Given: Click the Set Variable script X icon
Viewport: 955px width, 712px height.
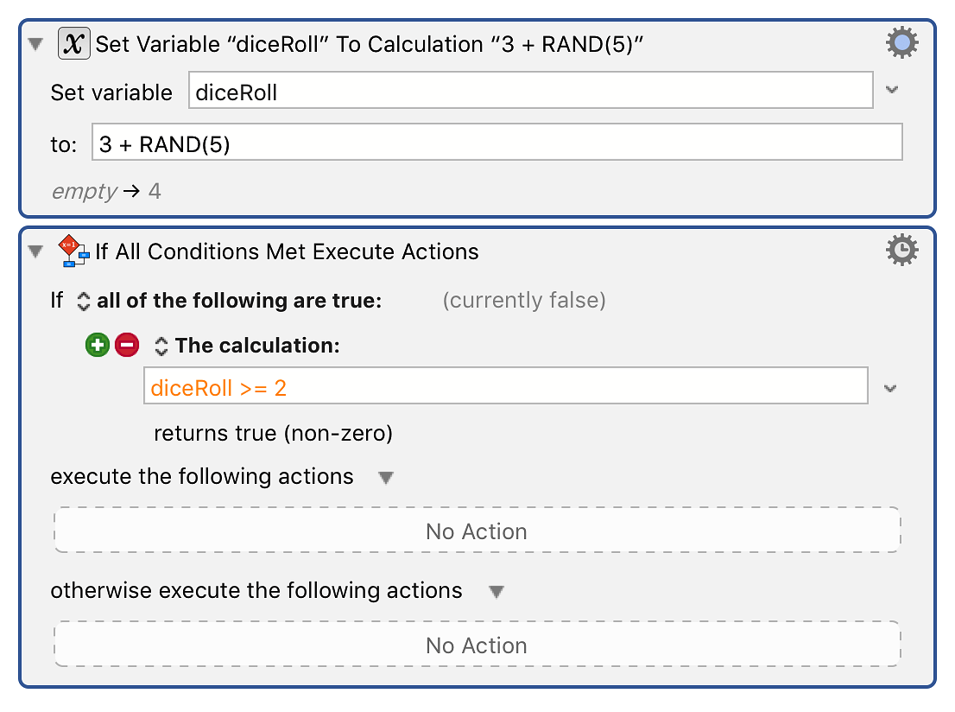Looking at the screenshot, I should coord(74,44).
